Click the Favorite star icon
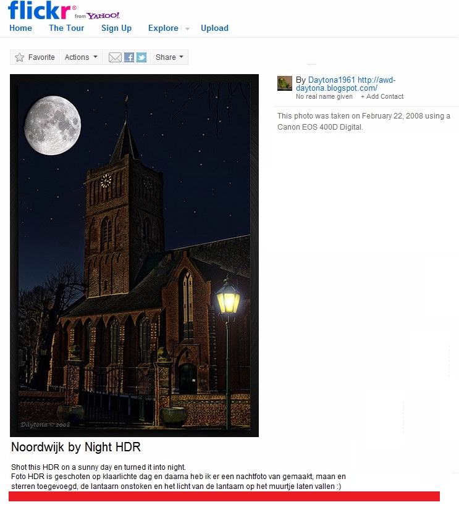Viewport: 459px width, 505px height. tap(19, 57)
